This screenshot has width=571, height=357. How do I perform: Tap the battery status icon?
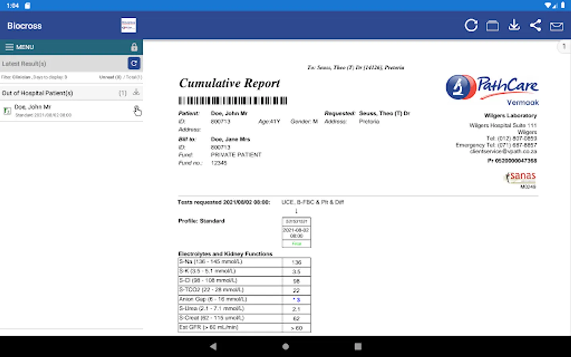pyautogui.click(x=563, y=6)
